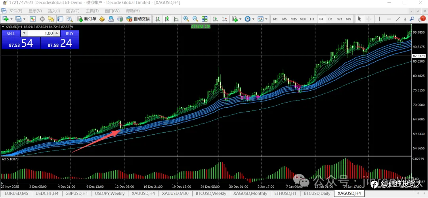Open the 显示(V) menu

[x=35, y=11]
